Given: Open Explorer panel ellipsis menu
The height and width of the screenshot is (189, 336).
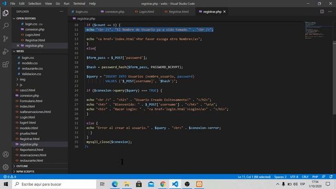Looking at the screenshot, I should 61,12.
